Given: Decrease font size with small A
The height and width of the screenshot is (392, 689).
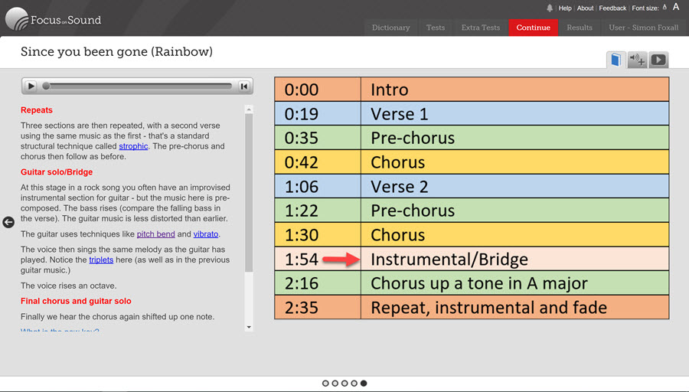Looking at the screenshot, I should click(x=665, y=8).
